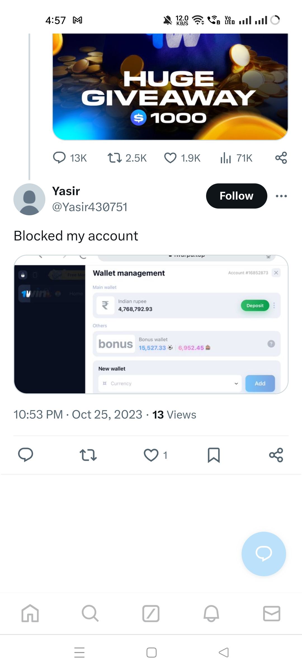Follow the Yasir account

(236, 196)
